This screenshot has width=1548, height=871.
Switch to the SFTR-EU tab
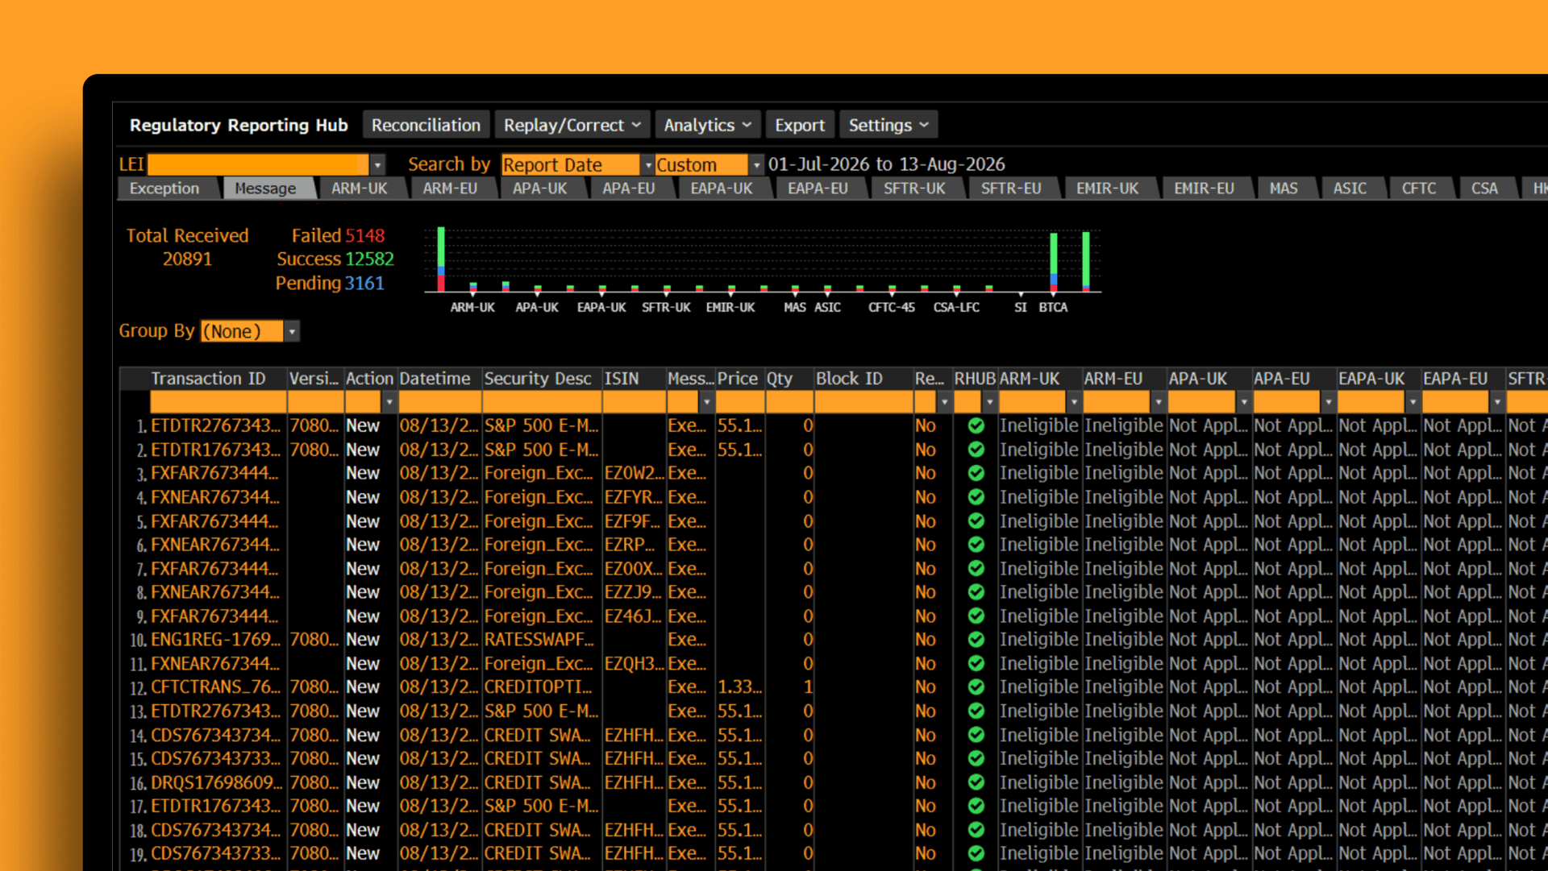[x=1011, y=189]
